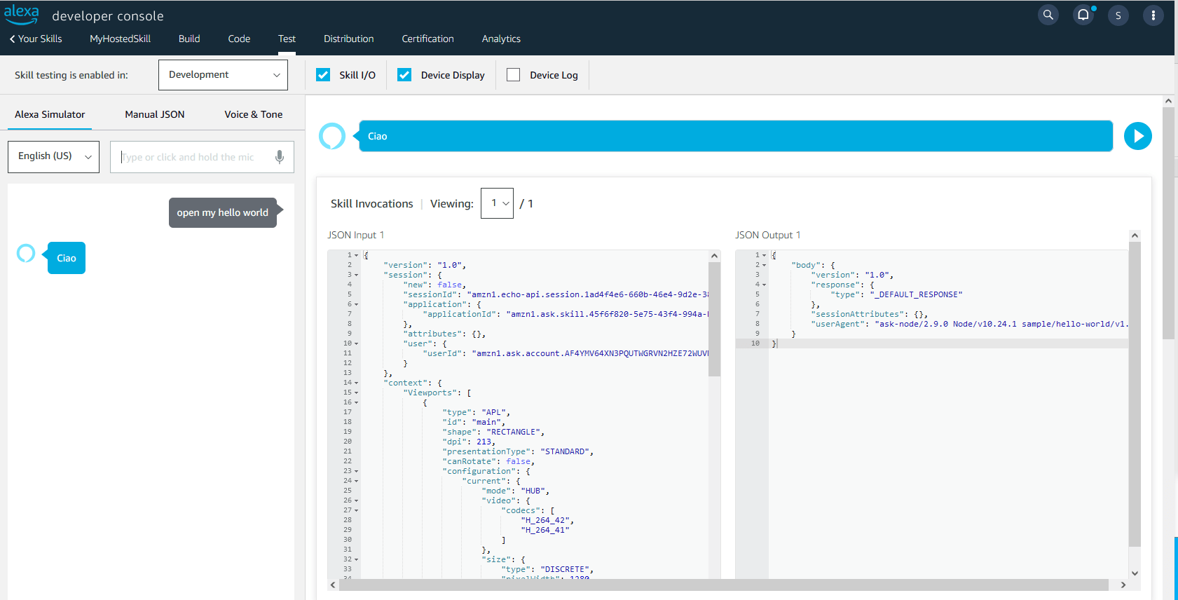Click the JSON Output panel scrollbar down arrow
This screenshot has height=600, width=1178.
tap(1135, 573)
